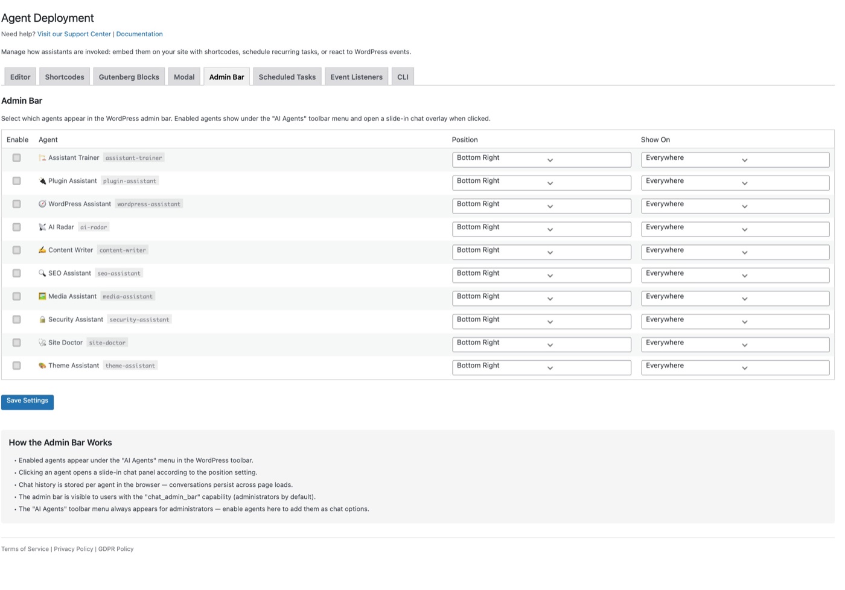Click the WordPress Assistant logo icon
The image size is (845, 590).
point(42,204)
